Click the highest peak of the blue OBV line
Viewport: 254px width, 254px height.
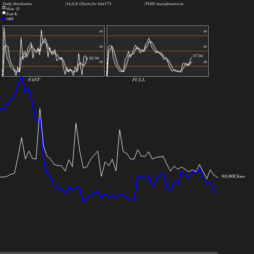[x=22, y=77]
